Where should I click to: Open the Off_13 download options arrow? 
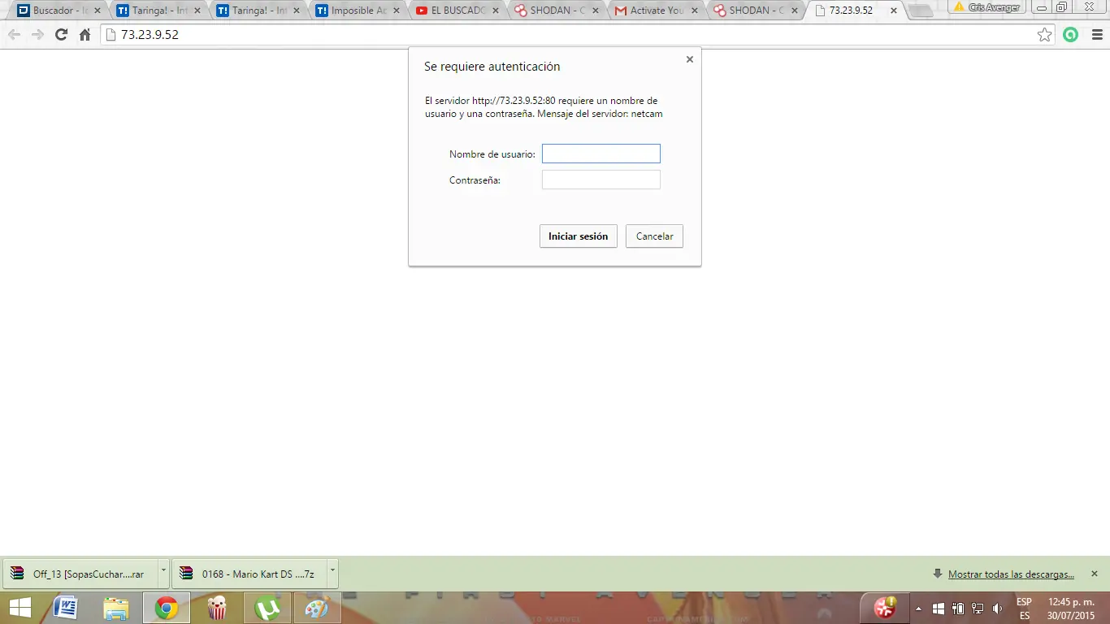click(163, 573)
